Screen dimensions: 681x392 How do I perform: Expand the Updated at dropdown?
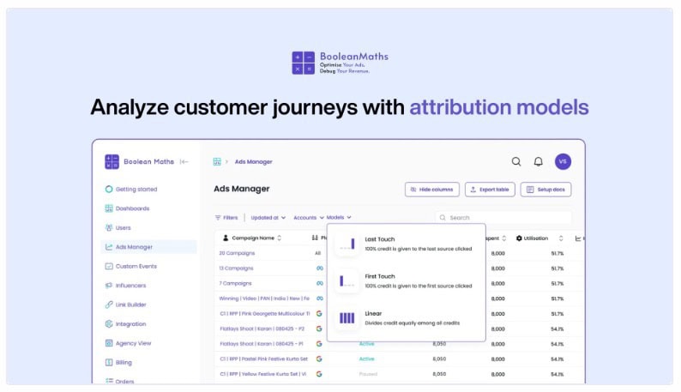(268, 218)
